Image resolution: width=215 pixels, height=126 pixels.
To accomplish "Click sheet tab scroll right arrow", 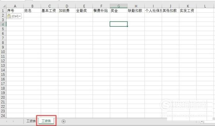I will click(x=13, y=121).
